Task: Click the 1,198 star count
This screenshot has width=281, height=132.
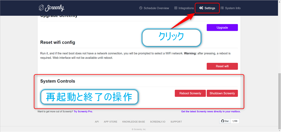Action: (x=235, y=121)
